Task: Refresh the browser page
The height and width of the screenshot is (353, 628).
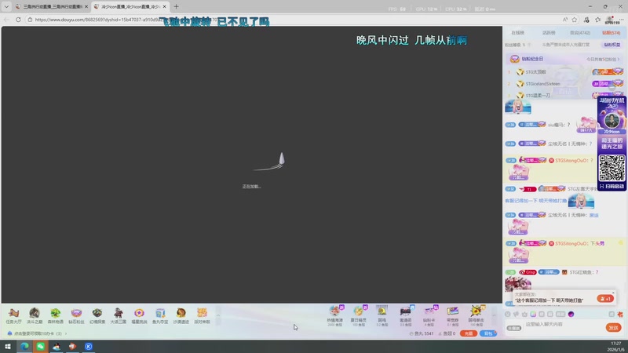Action: pyautogui.click(x=18, y=19)
